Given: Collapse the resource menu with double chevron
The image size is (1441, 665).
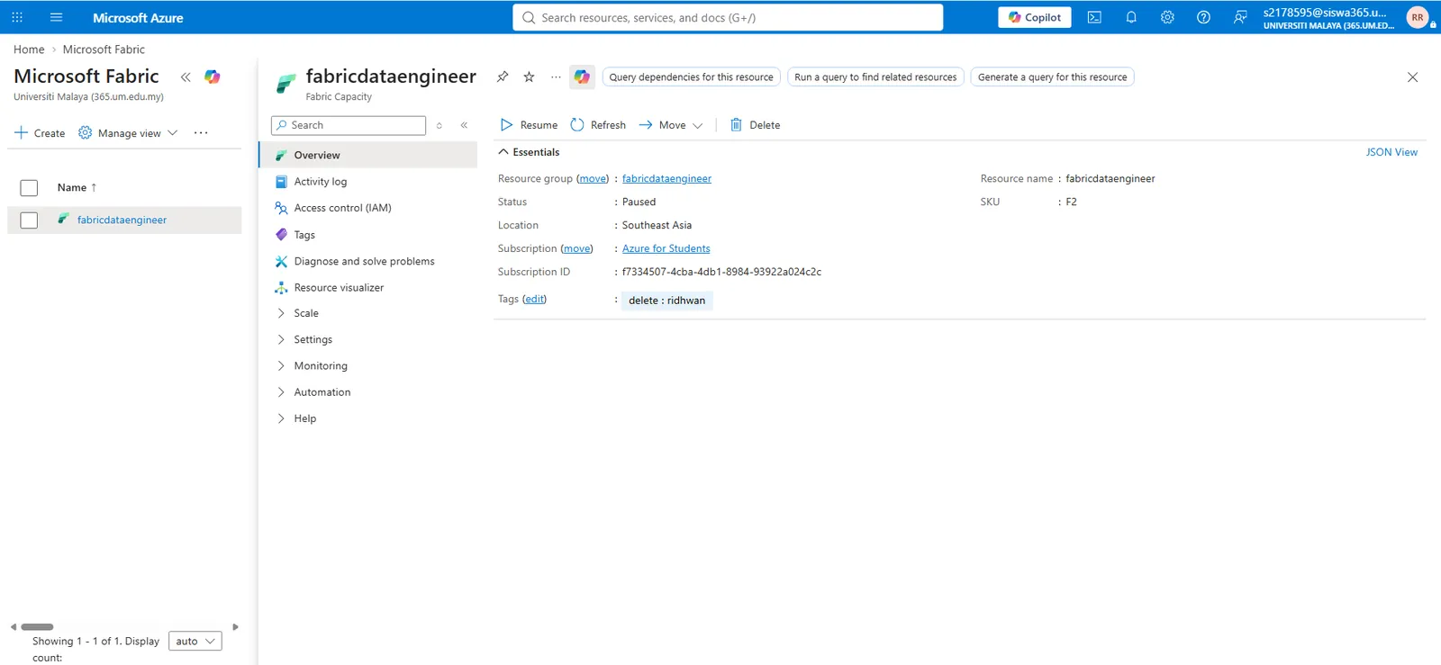Looking at the screenshot, I should (464, 125).
